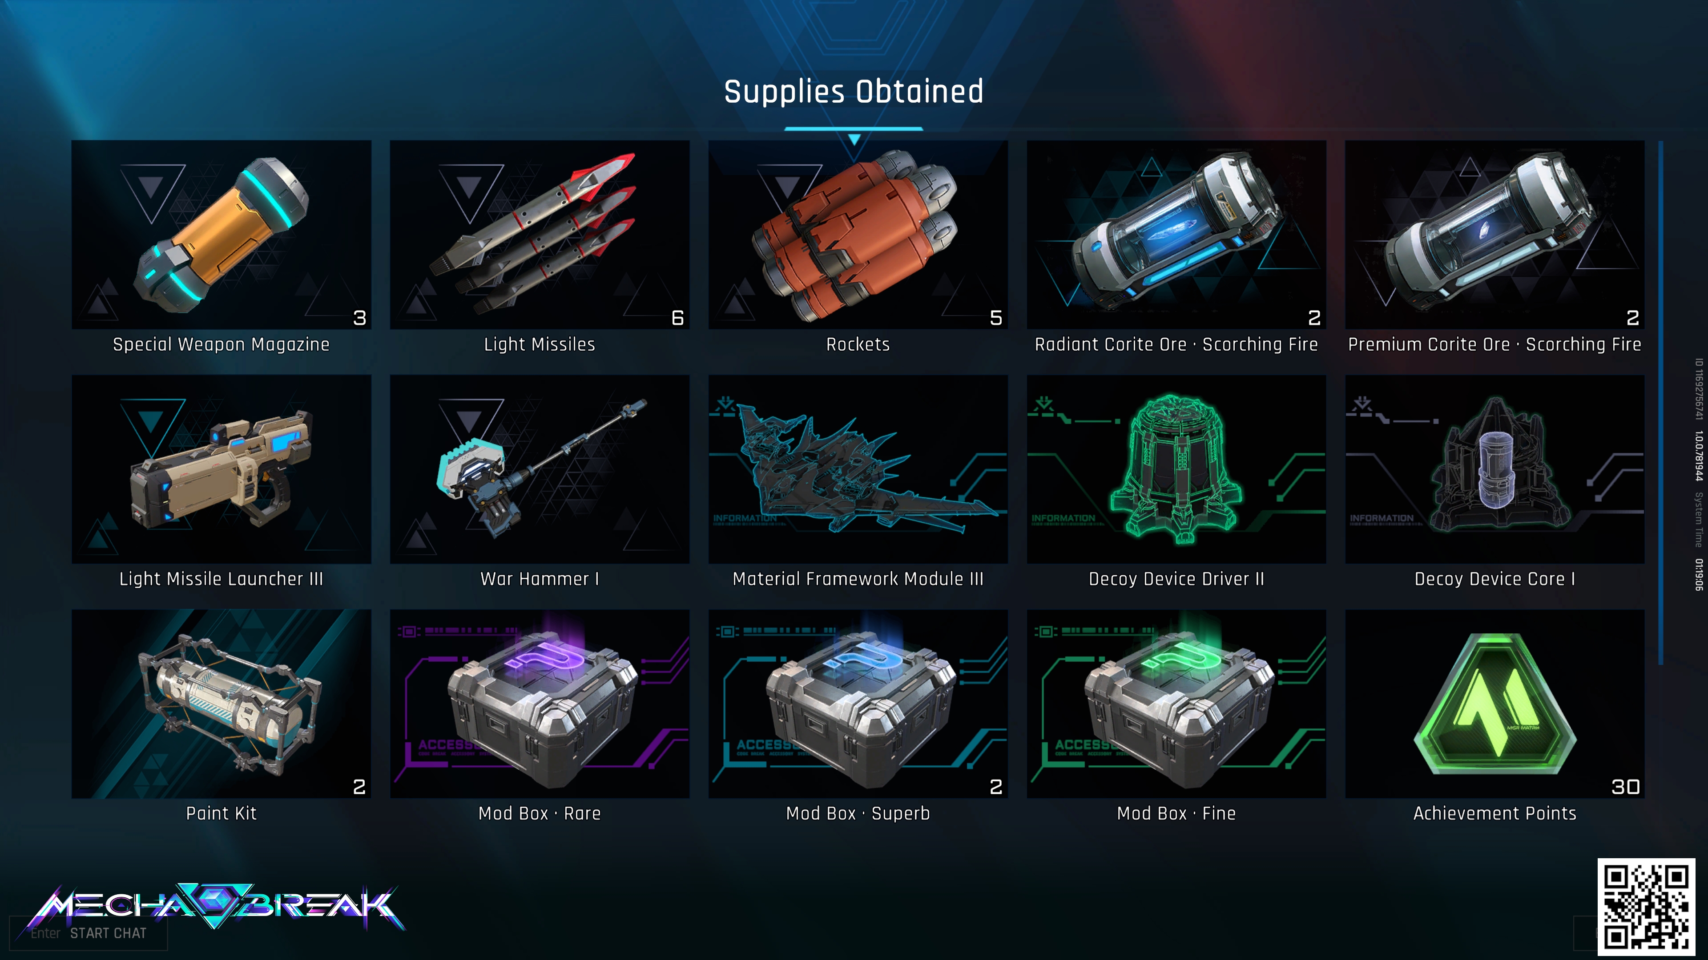Viewport: 1708px width, 960px height.
Task: Click the green Achievement Points badge
Action: [x=1494, y=704]
